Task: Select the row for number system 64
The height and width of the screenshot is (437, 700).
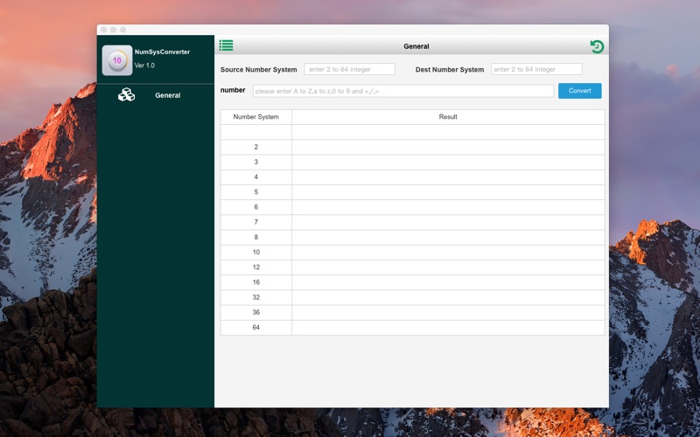Action: click(x=412, y=327)
